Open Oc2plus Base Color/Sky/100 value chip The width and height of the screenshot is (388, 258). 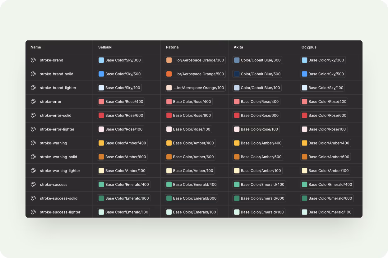point(322,88)
